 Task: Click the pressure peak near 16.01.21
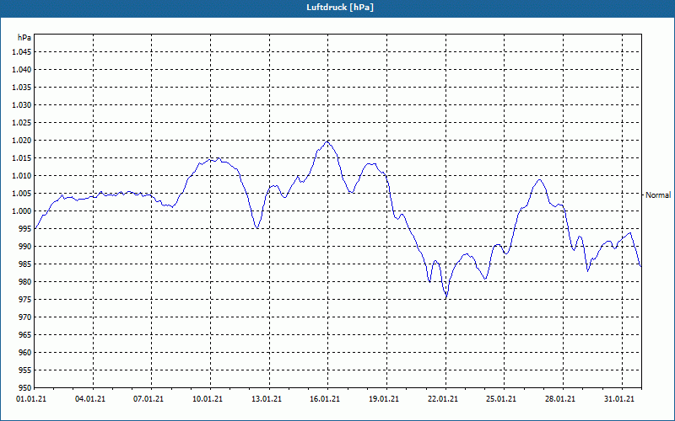coord(327,141)
